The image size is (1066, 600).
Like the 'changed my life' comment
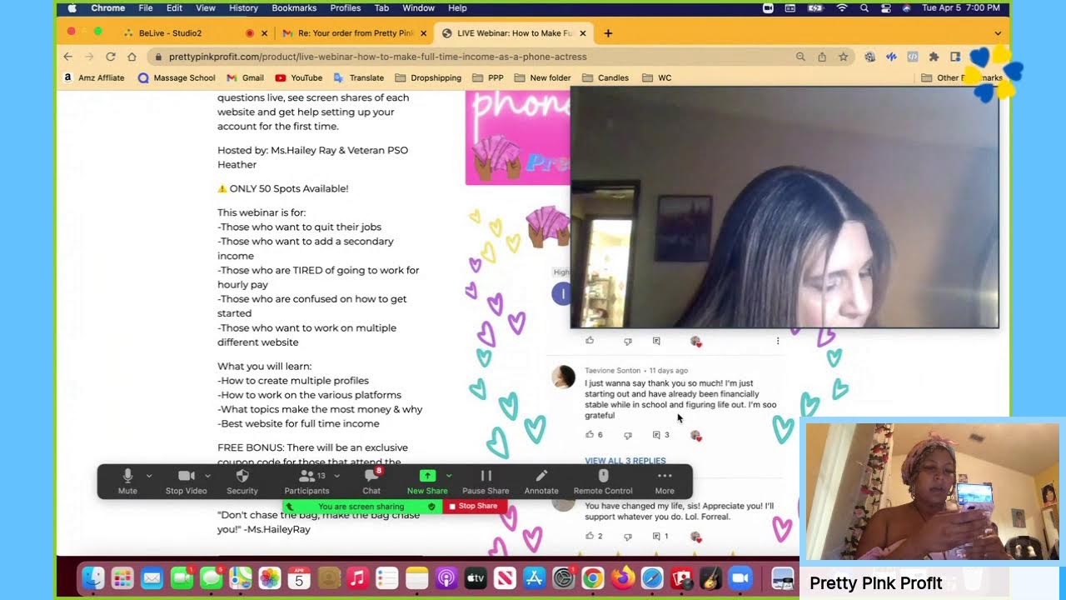point(590,536)
